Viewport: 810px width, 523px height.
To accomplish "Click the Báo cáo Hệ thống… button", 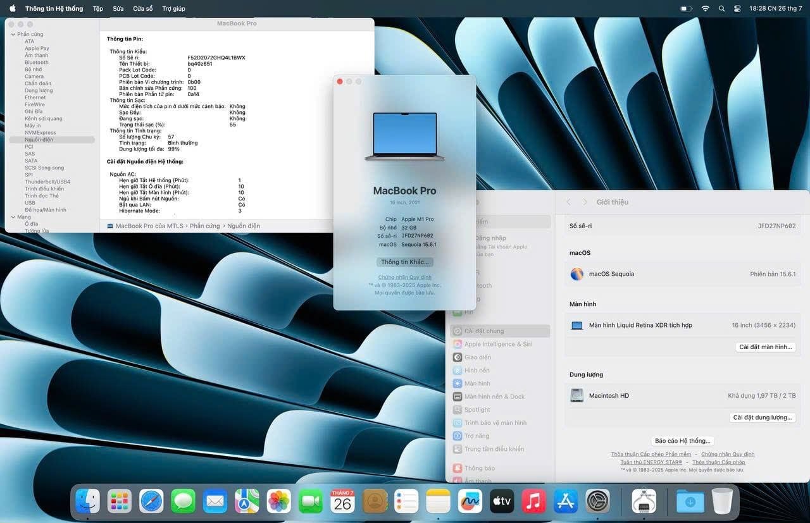I will tap(683, 441).
